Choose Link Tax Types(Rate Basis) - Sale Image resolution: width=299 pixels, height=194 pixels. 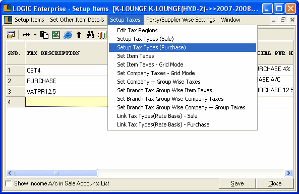point(183,116)
